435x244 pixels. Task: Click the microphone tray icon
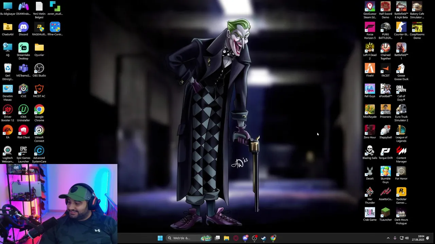tap(395, 238)
